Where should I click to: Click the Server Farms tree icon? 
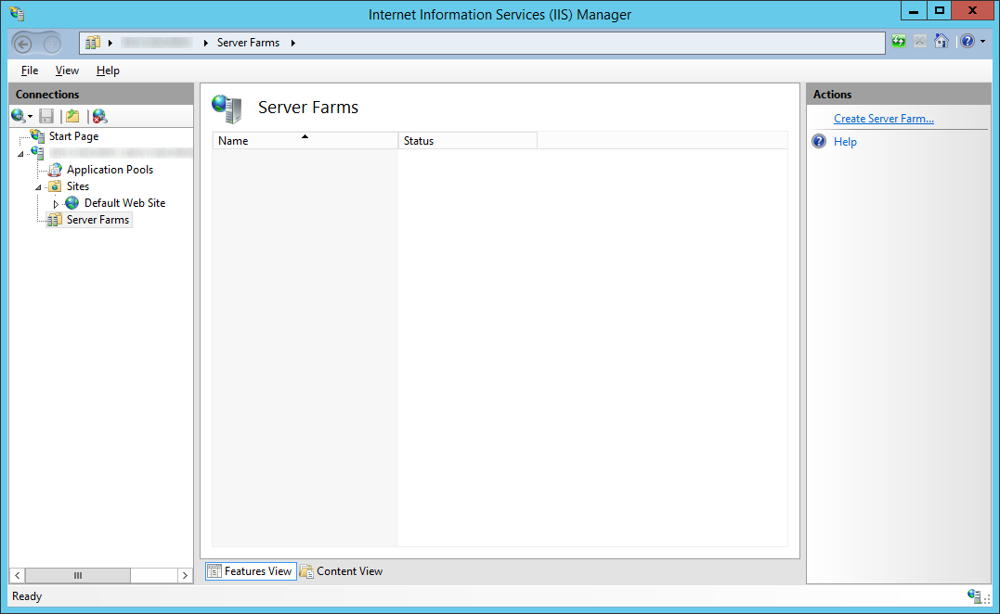(56, 220)
